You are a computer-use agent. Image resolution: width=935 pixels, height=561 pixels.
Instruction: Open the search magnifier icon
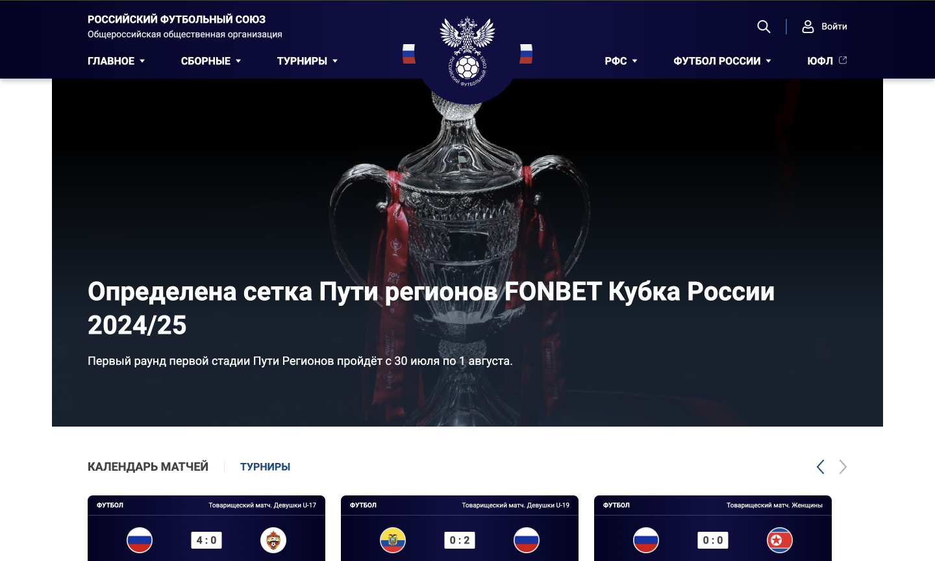click(764, 27)
